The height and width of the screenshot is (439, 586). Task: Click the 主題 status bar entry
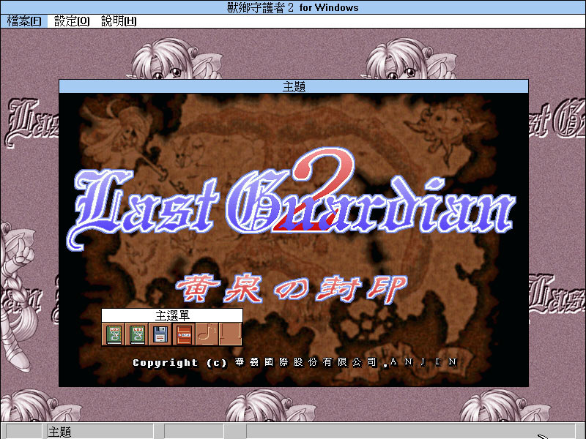[x=100, y=432]
